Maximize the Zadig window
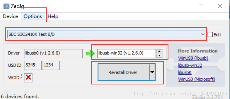Image resolution: width=230 pixels, height=99 pixels. pos(201,6)
